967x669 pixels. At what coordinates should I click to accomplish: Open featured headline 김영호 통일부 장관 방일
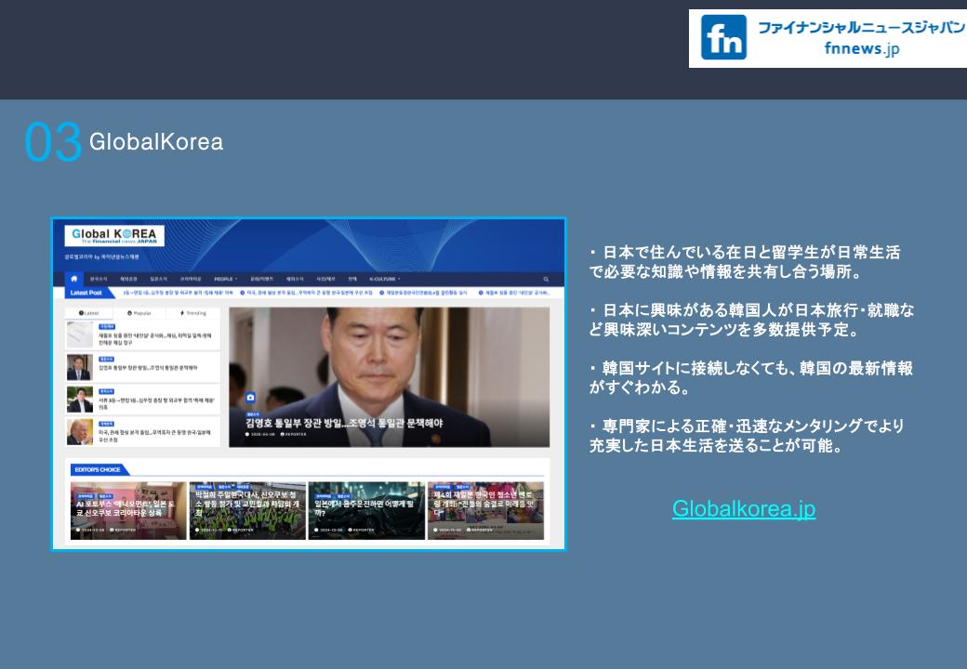pos(344,423)
